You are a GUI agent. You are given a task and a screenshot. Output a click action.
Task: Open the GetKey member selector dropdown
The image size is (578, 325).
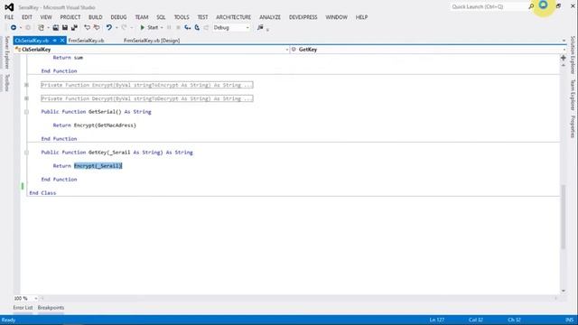tap(564, 50)
